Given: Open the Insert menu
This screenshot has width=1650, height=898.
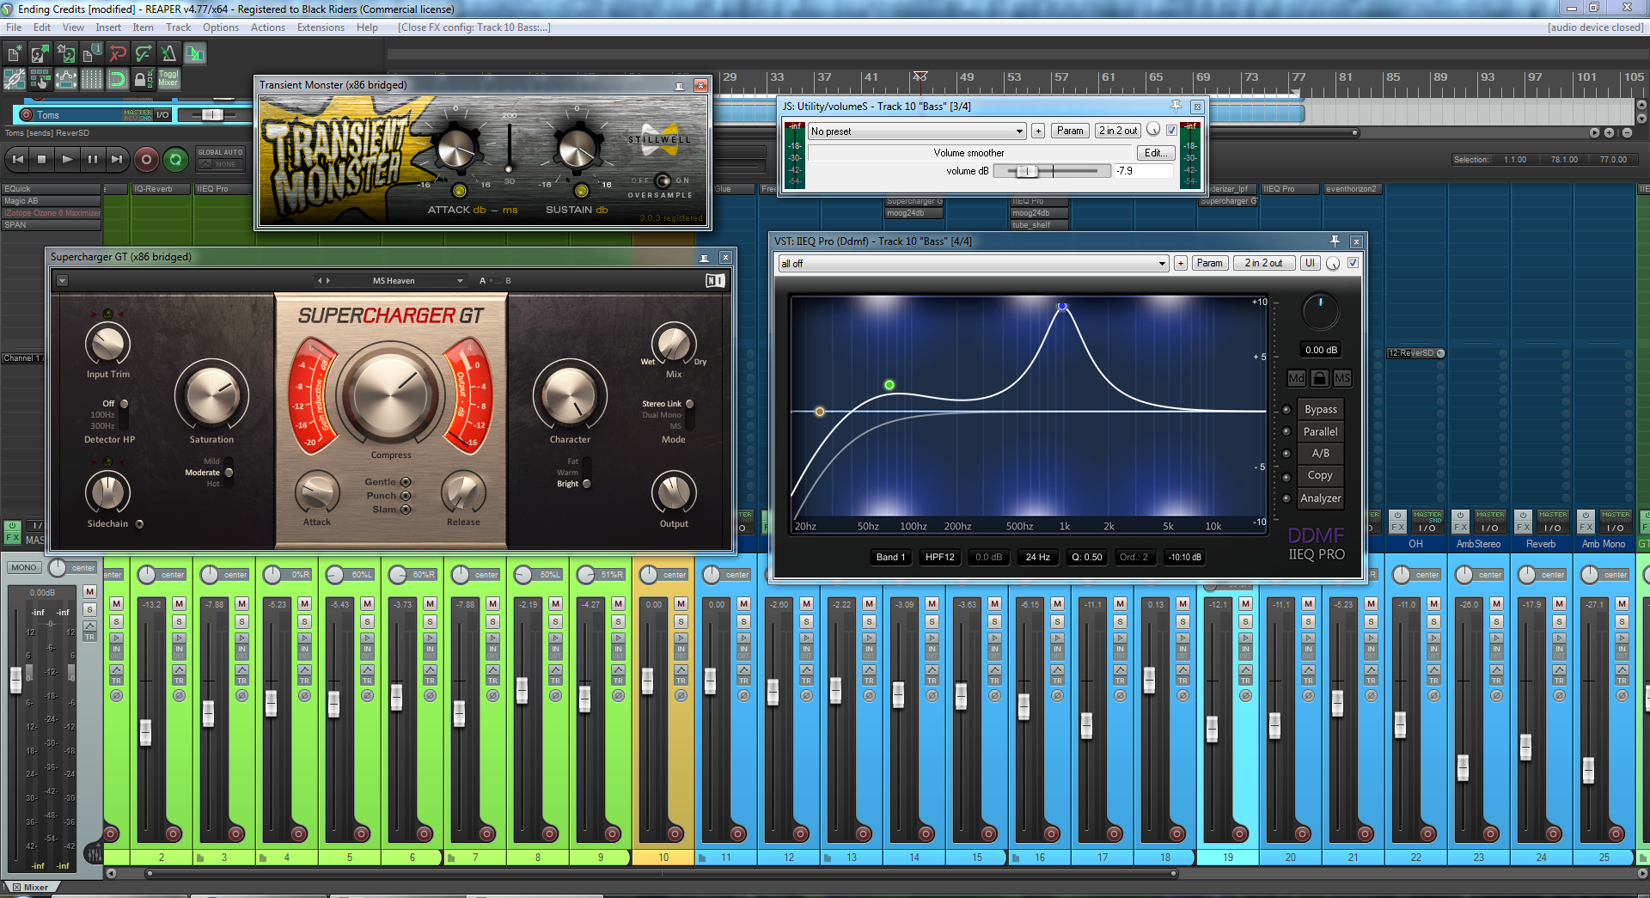Looking at the screenshot, I should (108, 27).
